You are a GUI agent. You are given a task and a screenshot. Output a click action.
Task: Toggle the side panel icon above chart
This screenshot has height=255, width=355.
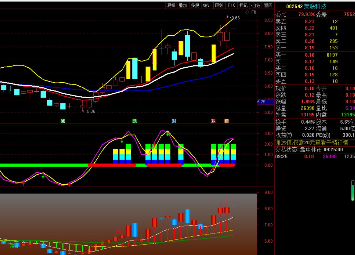click(254, 12)
